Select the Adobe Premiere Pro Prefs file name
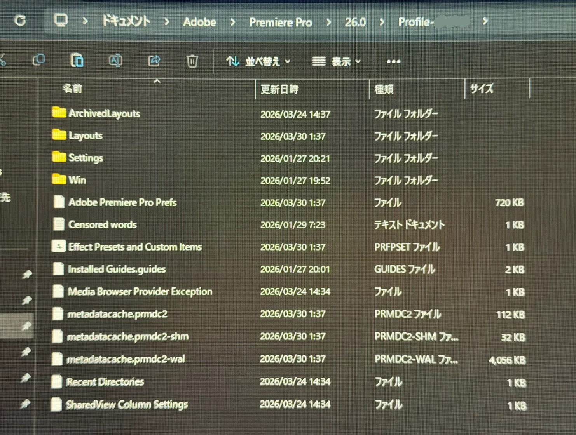 coord(122,202)
